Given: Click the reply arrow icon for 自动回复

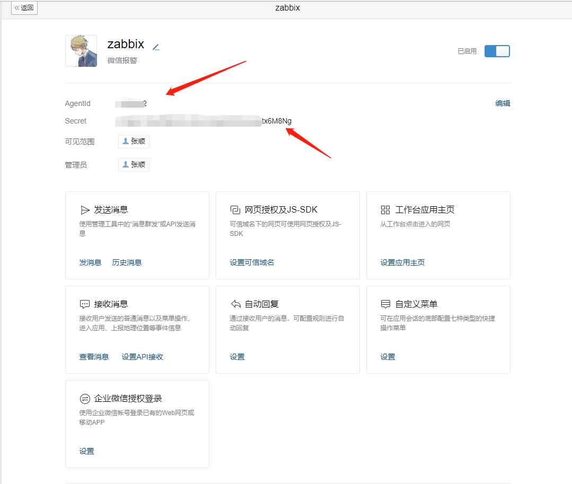Looking at the screenshot, I should [x=236, y=304].
